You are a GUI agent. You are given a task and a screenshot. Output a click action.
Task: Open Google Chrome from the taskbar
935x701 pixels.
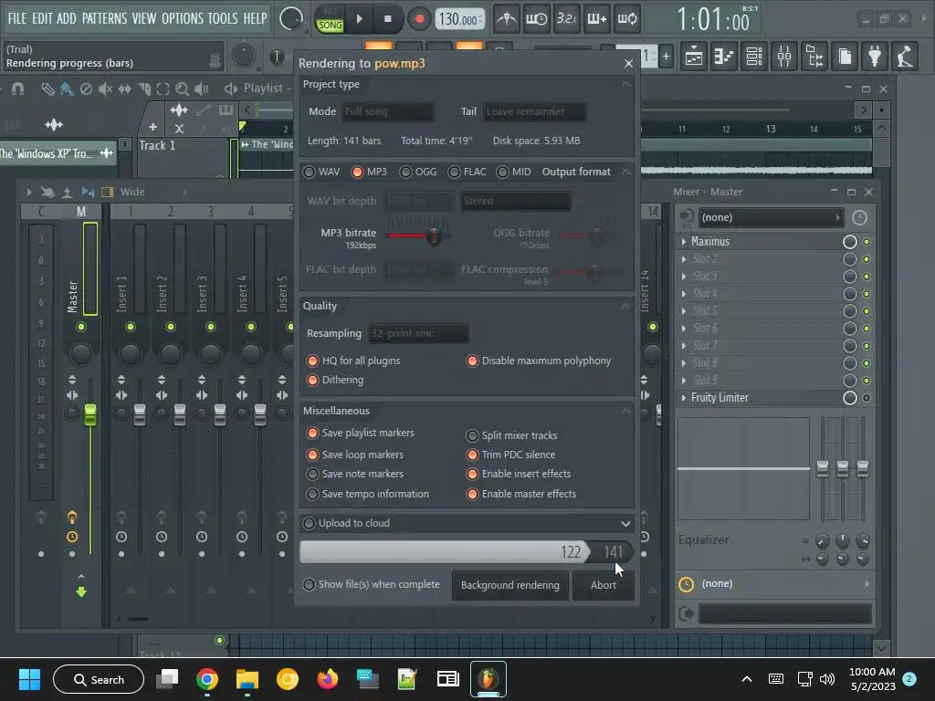[x=207, y=679]
